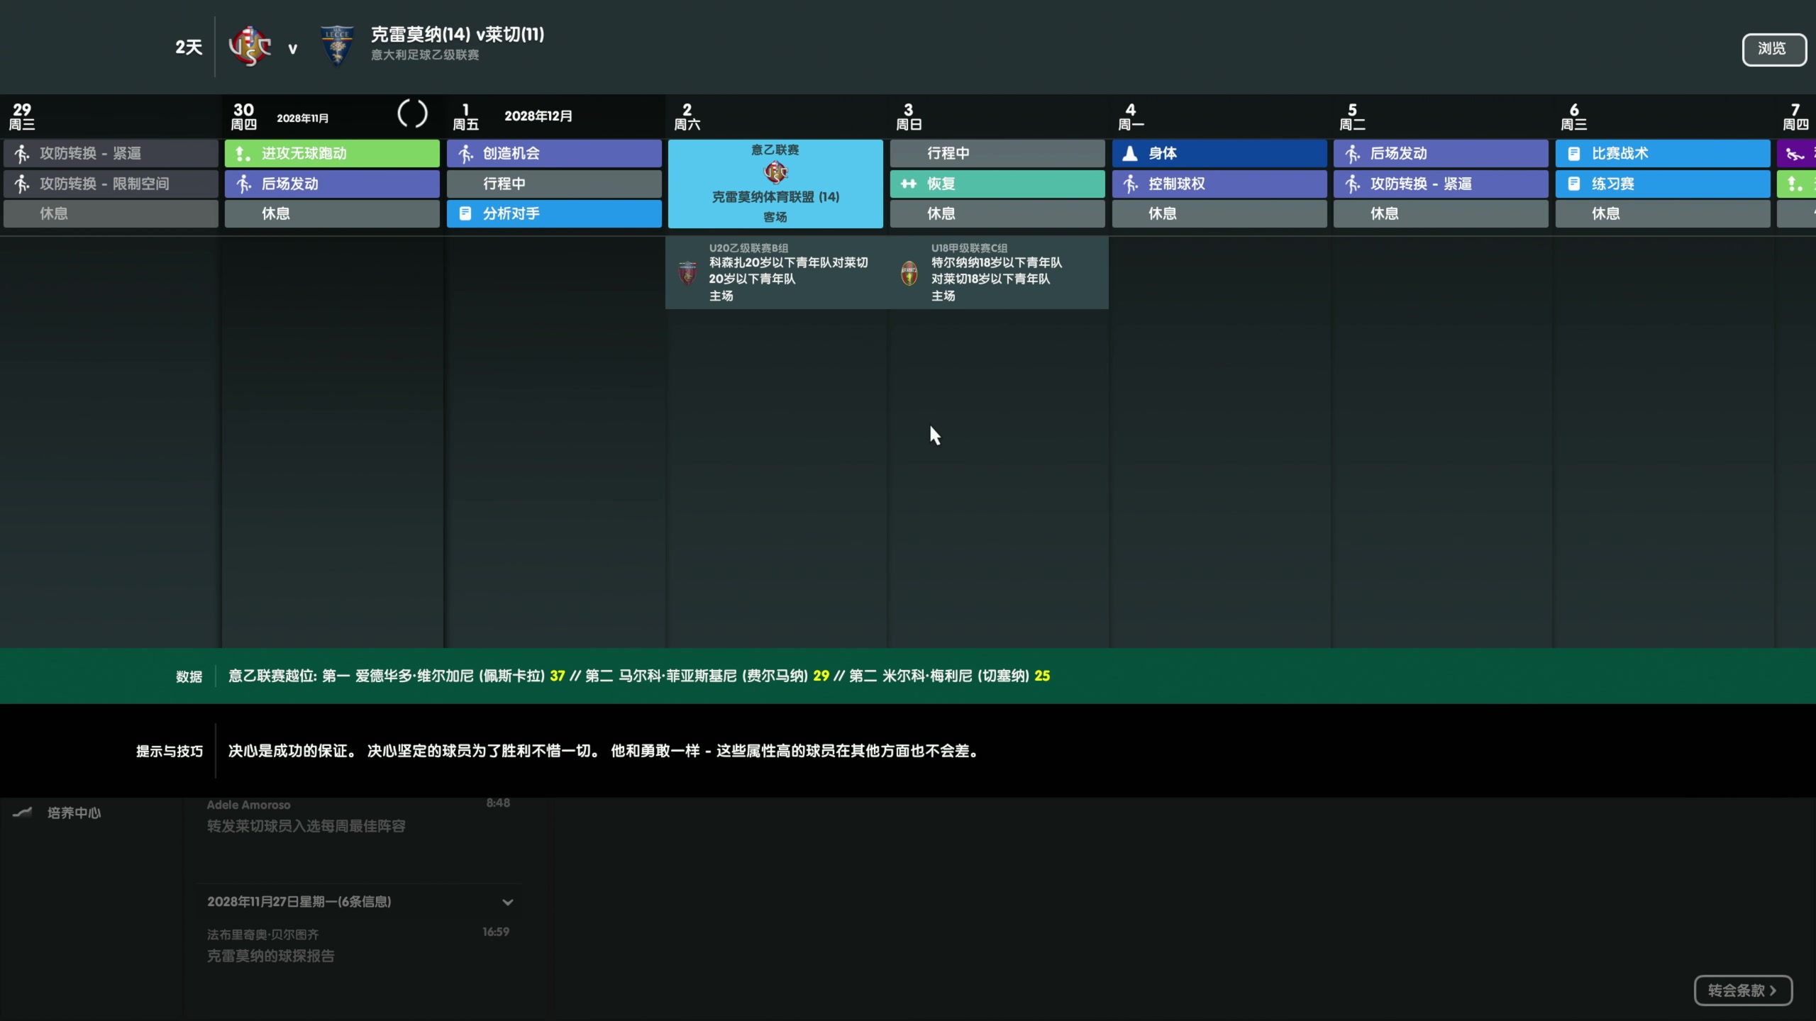
Task: Click cone icon on 身体 session
Action: click(1130, 153)
